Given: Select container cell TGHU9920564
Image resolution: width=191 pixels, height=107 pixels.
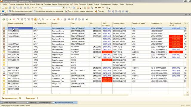Looking at the screenshot, I should point(20,76).
